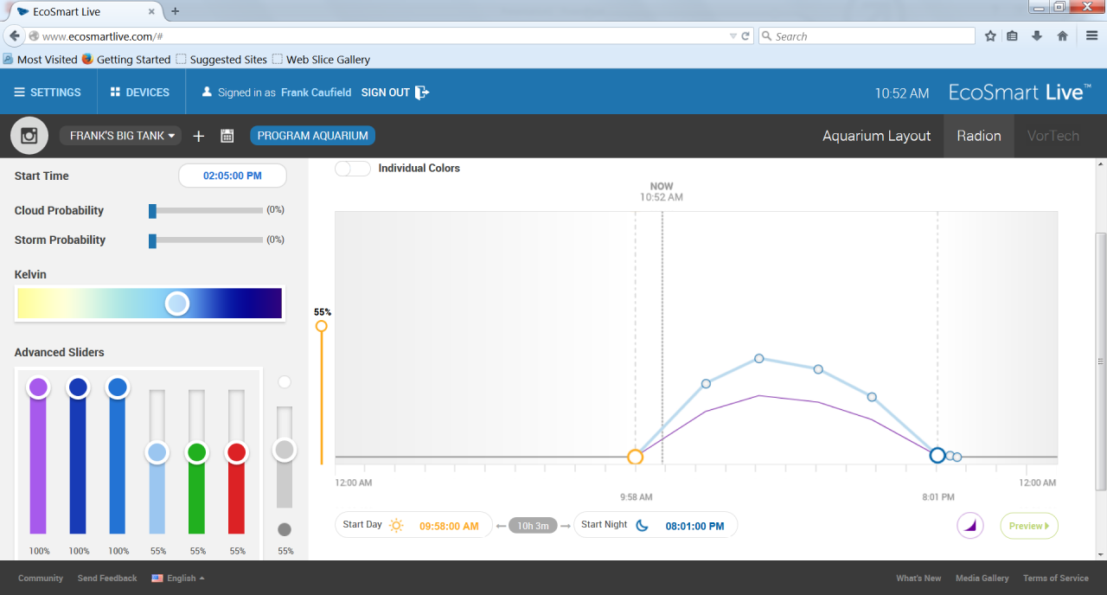Show bookmarks list icon in toolbar
This screenshot has height=595, width=1107.
1013,36
